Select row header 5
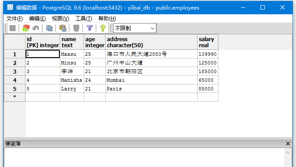The height and width of the screenshot is (167, 296). (15, 89)
